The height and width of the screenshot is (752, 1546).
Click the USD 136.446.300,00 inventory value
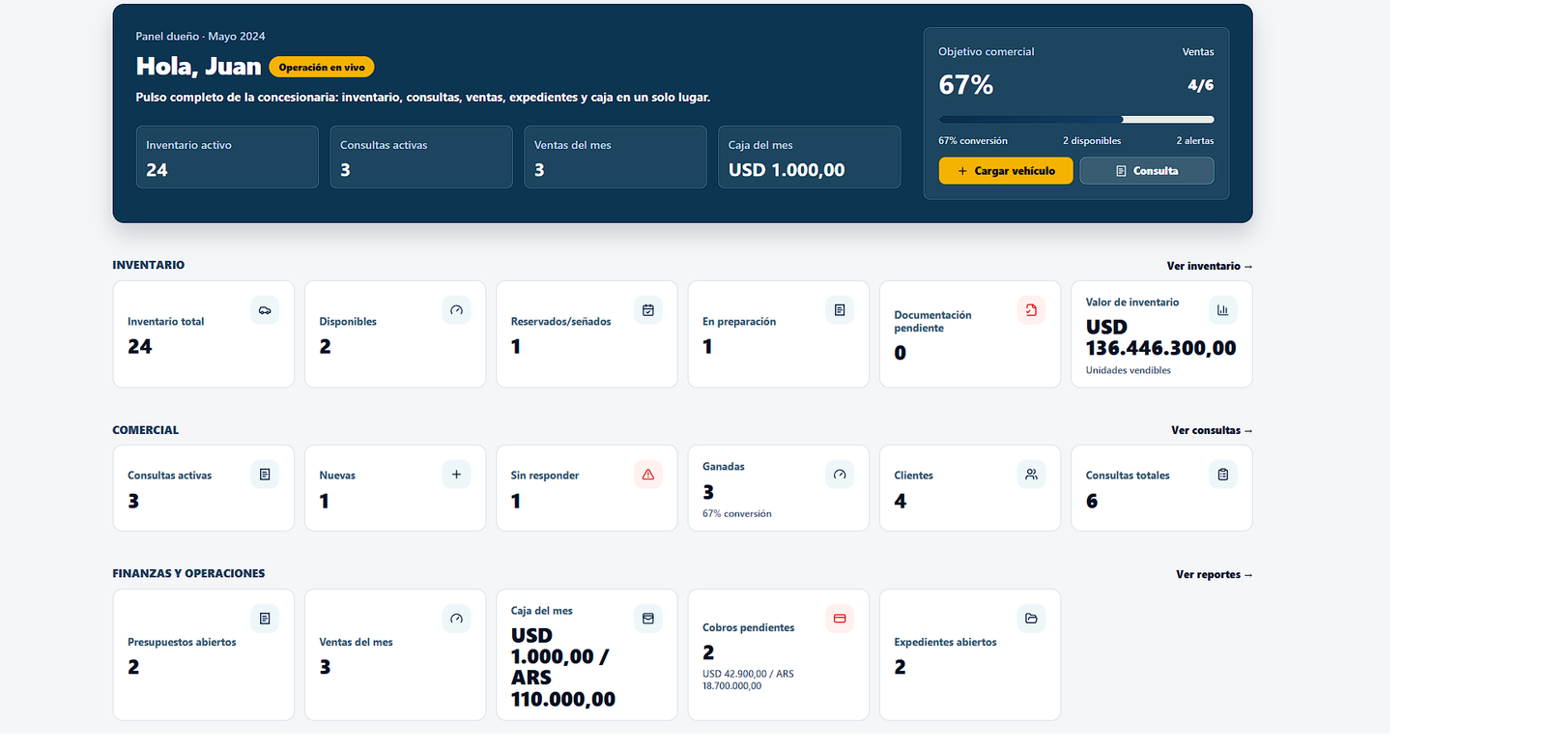click(x=1160, y=337)
